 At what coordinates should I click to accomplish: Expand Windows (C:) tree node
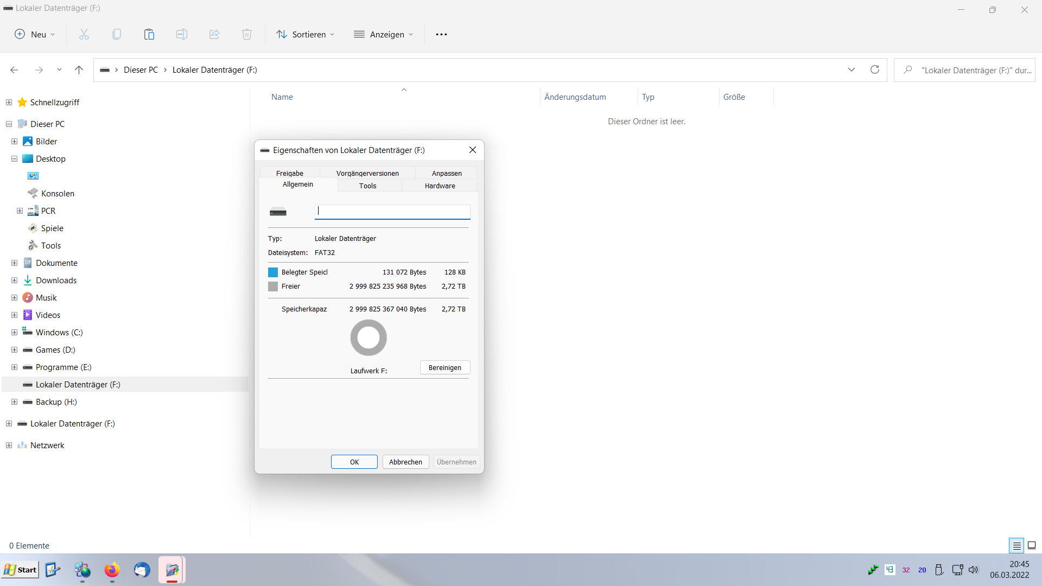coord(14,333)
